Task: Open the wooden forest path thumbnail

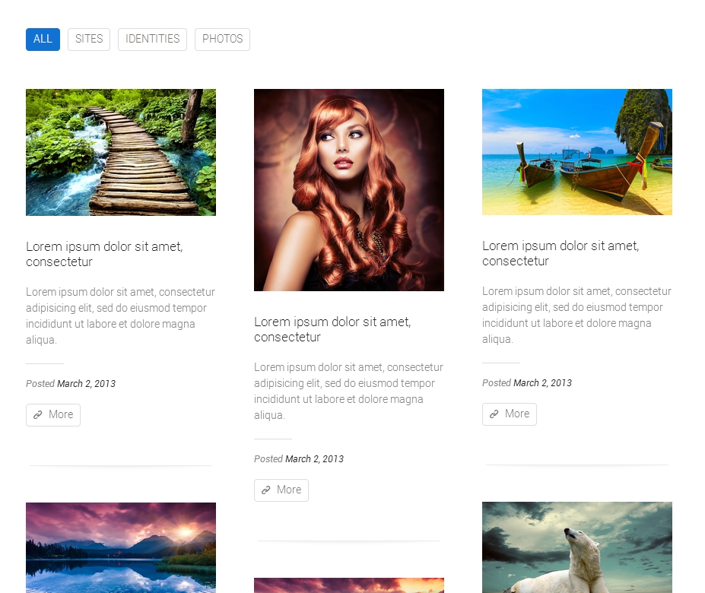Action: [x=121, y=152]
